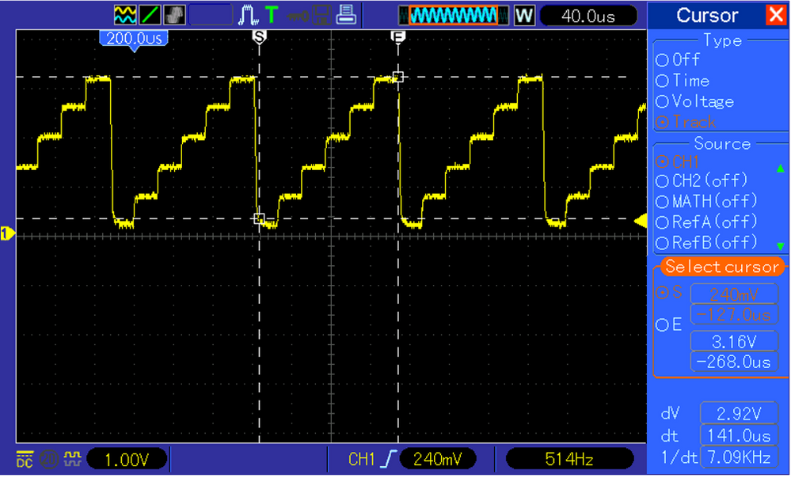Image resolution: width=791 pixels, height=478 pixels.
Task: Choose MATH(off) as cursor source
Action: click(x=706, y=202)
